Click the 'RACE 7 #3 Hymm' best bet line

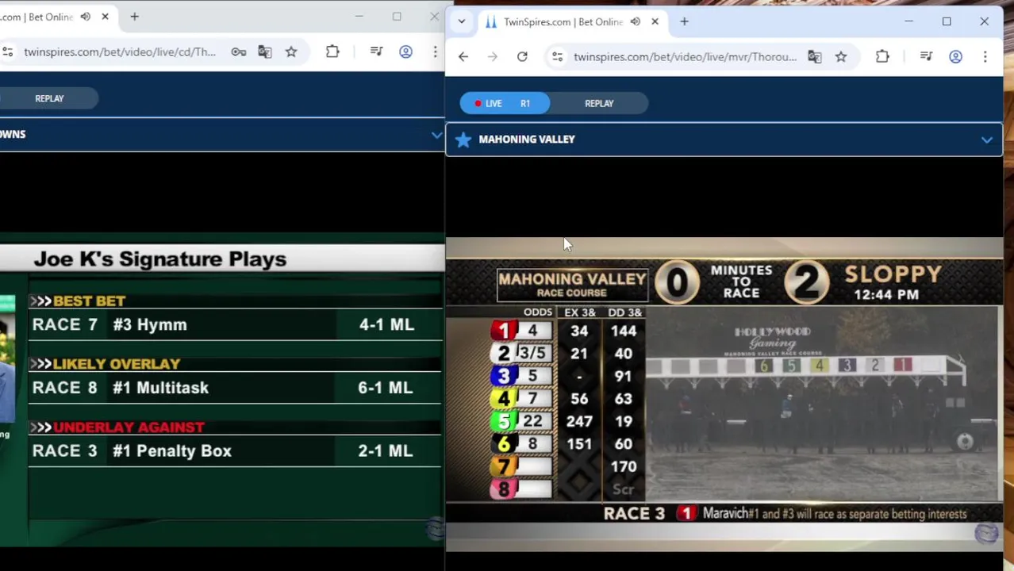coord(235,324)
